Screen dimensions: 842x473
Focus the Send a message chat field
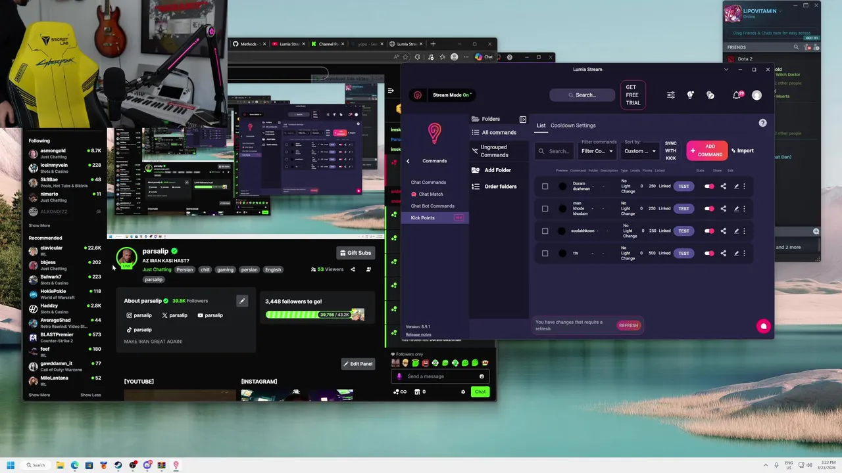pyautogui.click(x=439, y=376)
